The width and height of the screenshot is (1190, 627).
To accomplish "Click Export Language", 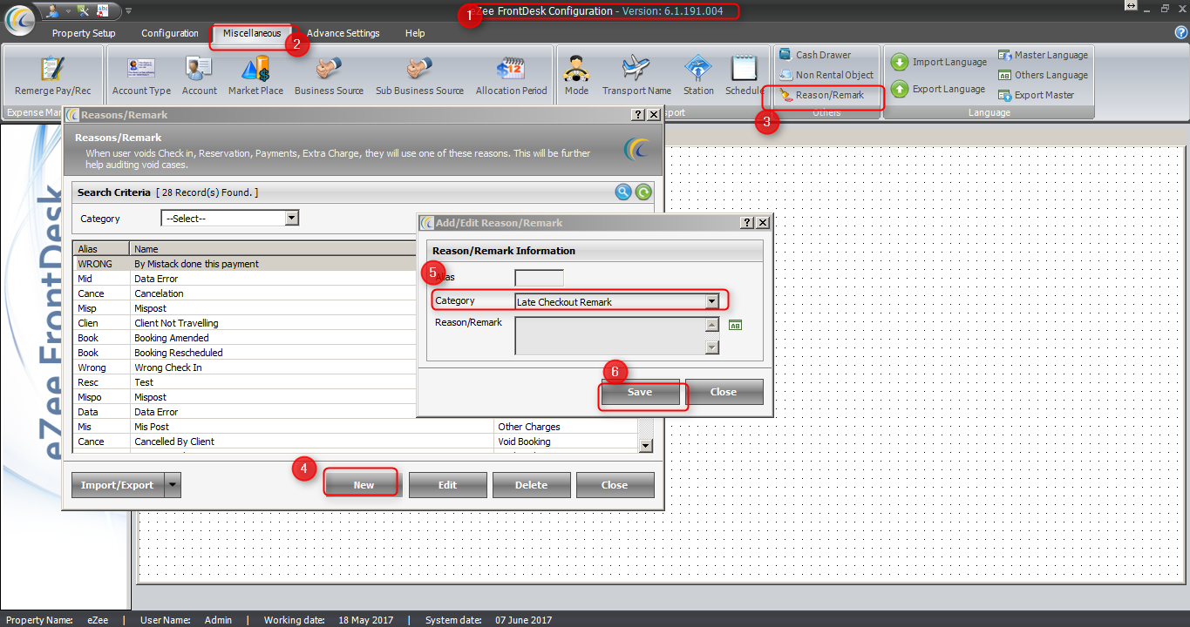I will [x=938, y=89].
